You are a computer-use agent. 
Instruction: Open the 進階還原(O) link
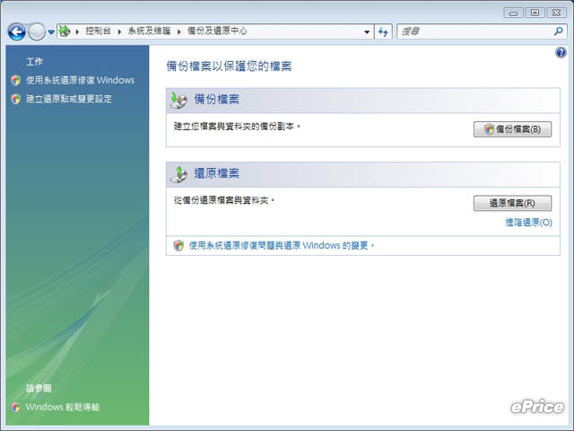coord(528,223)
